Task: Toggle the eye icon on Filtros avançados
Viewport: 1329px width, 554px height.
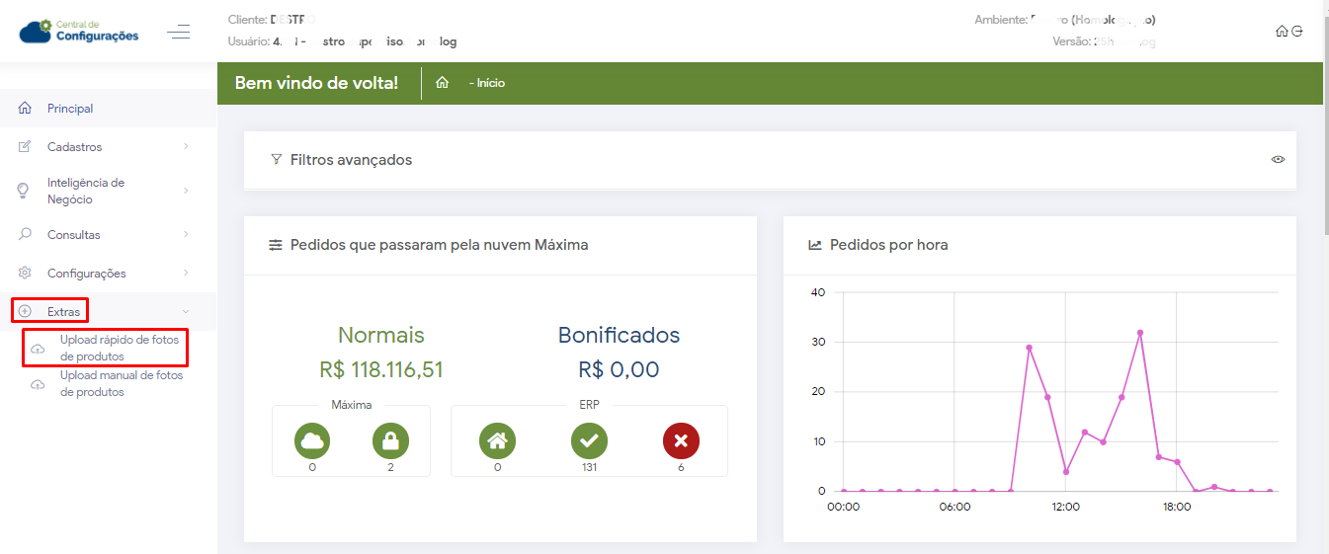Action: [x=1278, y=159]
